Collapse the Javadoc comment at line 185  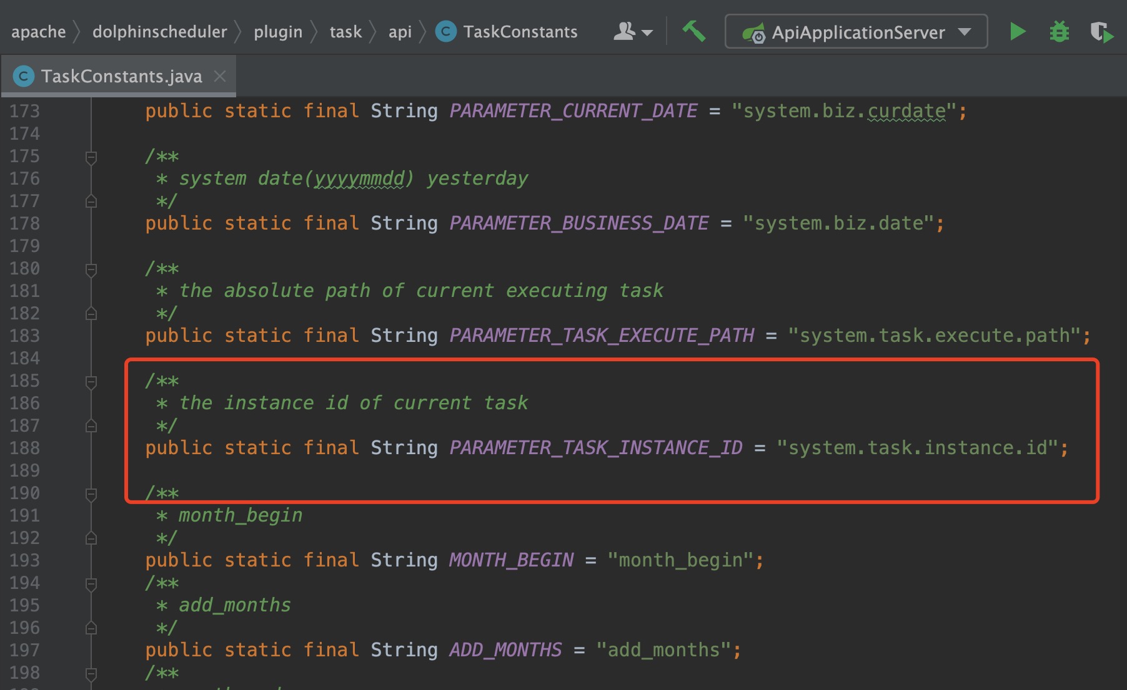91,381
